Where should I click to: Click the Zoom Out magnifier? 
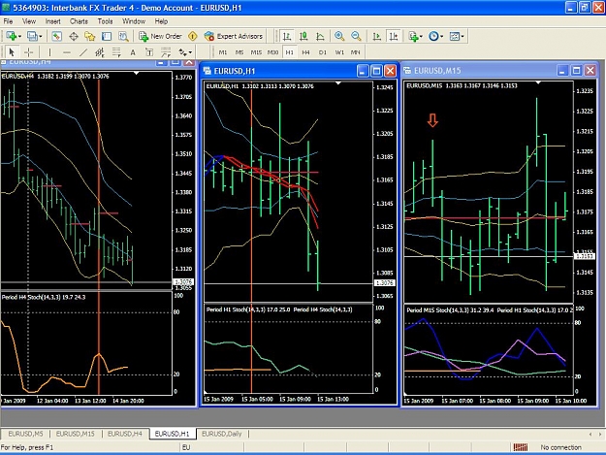tap(356, 36)
